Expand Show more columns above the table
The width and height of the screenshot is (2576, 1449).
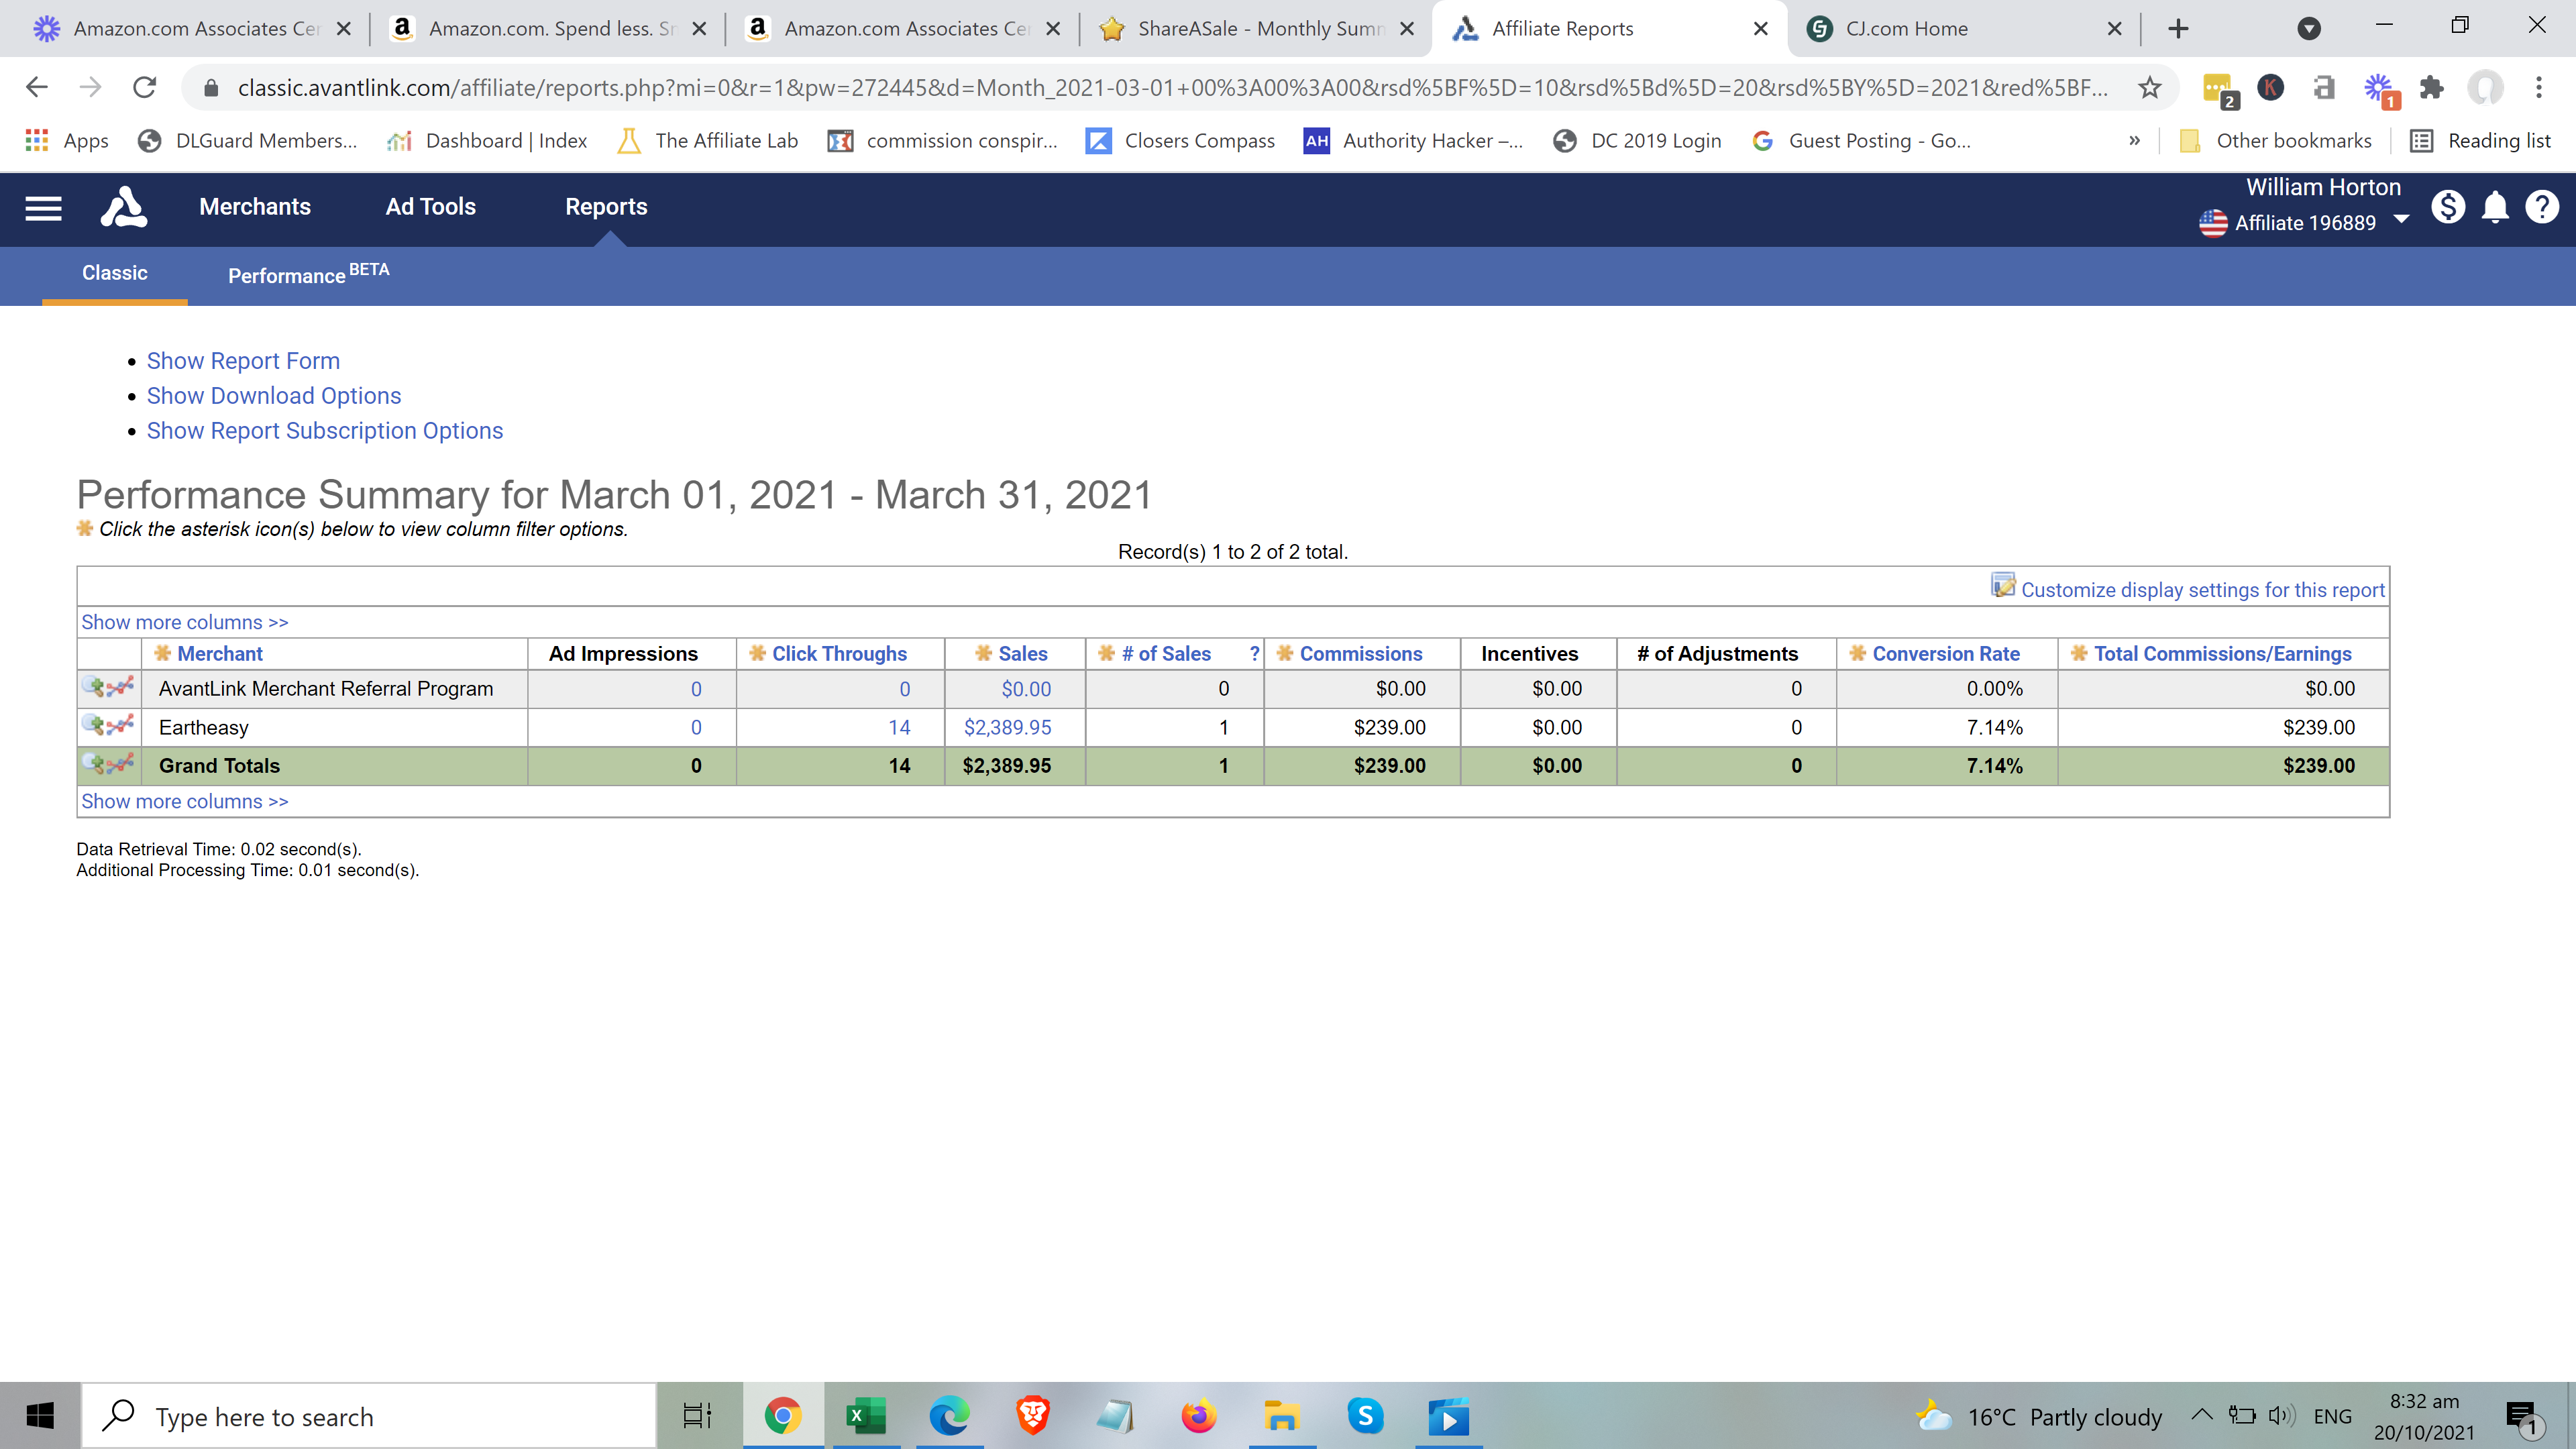(185, 622)
